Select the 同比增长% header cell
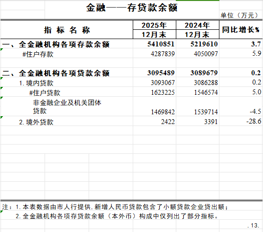Viewport: 263px width, 232px height. coord(241,30)
